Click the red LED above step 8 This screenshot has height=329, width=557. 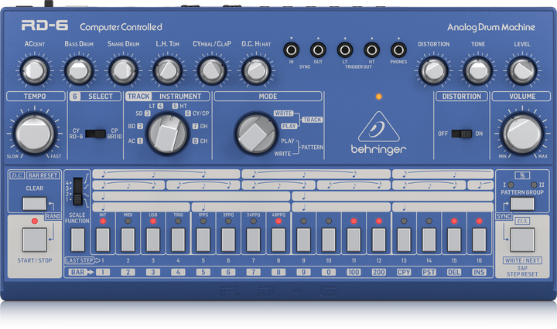click(278, 221)
